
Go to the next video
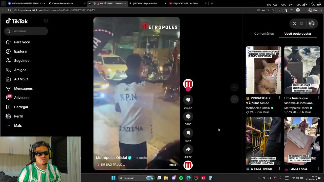234,99
